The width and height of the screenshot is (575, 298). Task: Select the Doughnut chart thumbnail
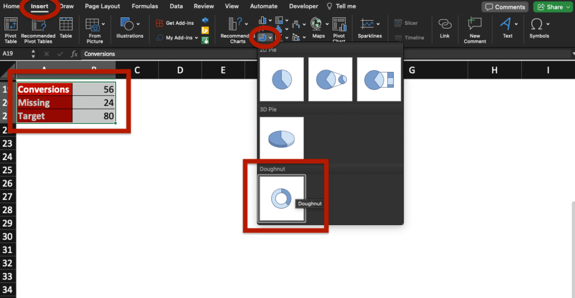pyautogui.click(x=281, y=198)
